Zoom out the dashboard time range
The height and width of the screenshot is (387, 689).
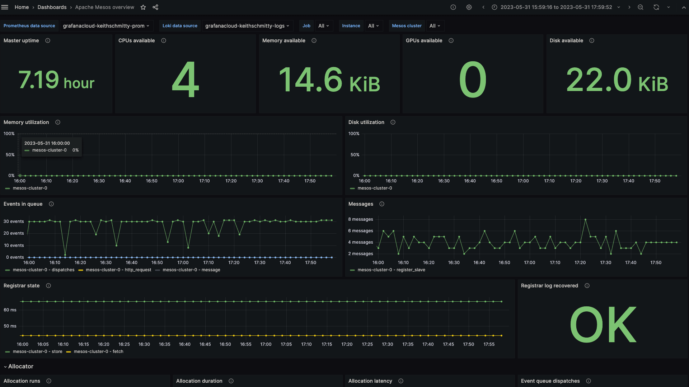pos(641,7)
